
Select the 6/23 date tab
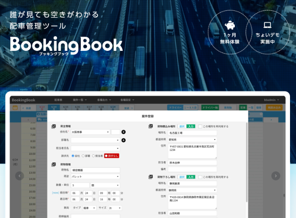click(42, 108)
